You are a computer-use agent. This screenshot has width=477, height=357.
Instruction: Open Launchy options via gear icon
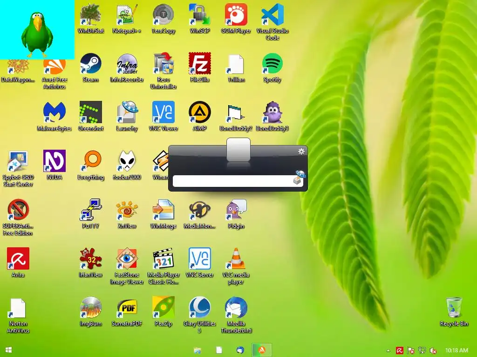coord(301,151)
